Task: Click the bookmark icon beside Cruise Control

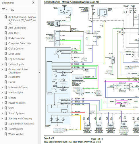Action: [x=6, y=49]
